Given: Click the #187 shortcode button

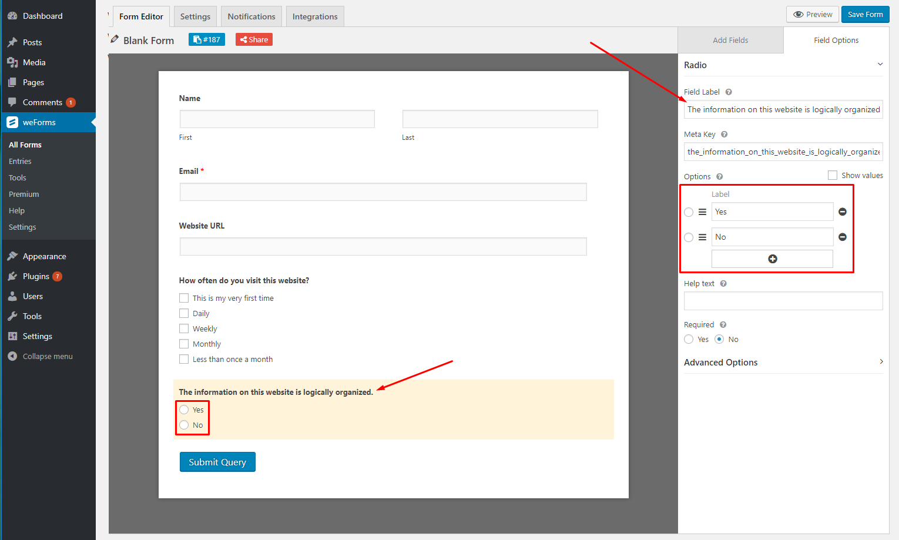Looking at the screenshot, I should tap(207, 39).
